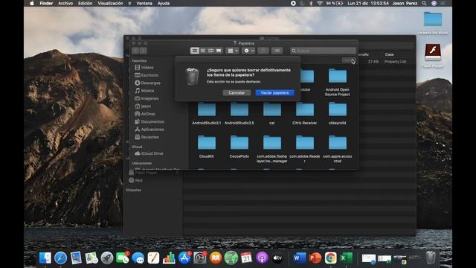
Task: Select the ckkeyrolld folder
Action: tap(337, 113)
